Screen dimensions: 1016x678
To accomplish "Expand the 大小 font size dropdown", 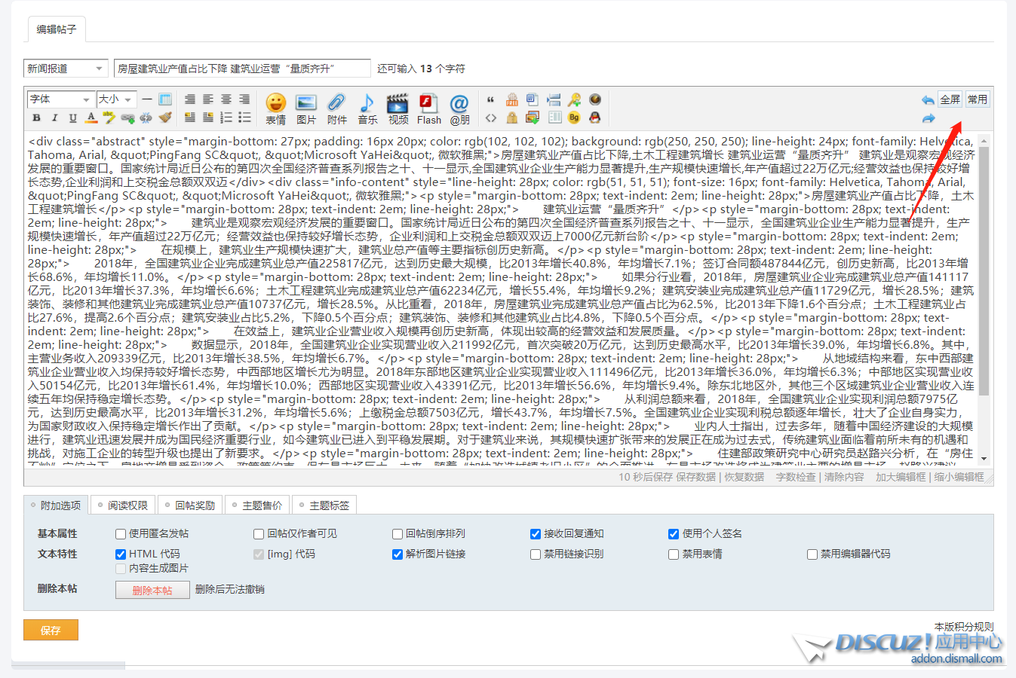I will [x=115, y=99].
